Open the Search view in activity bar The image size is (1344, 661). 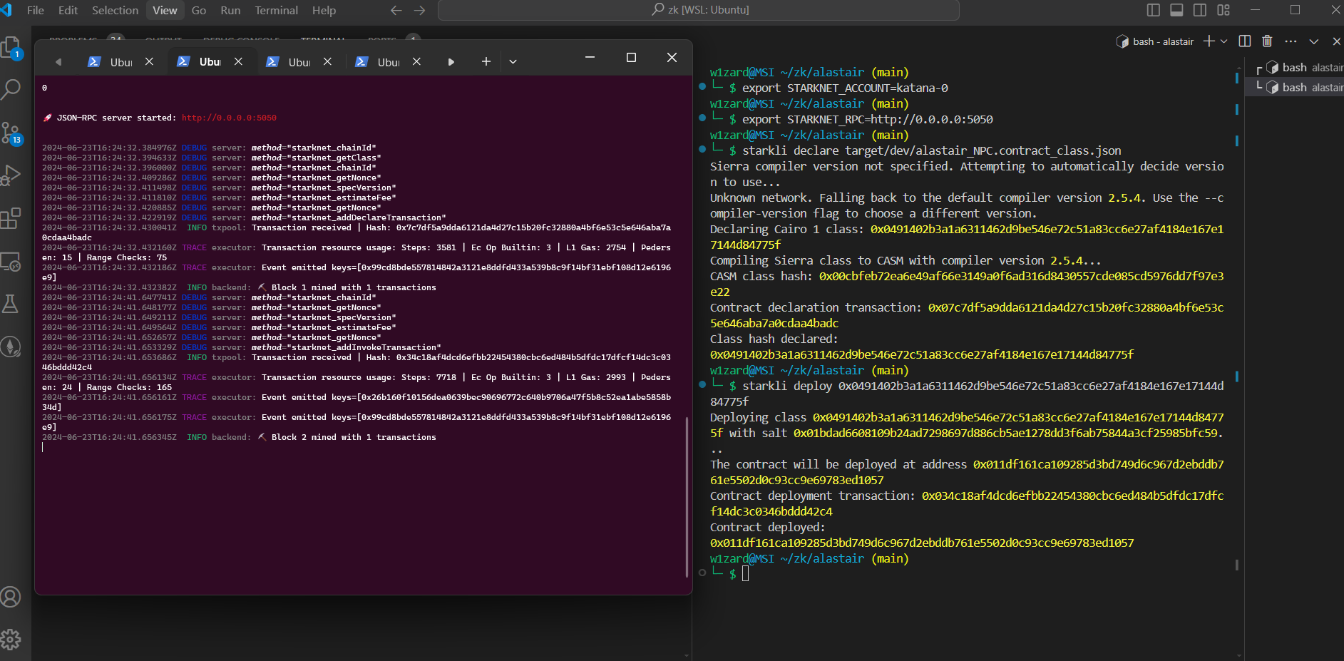11,90
